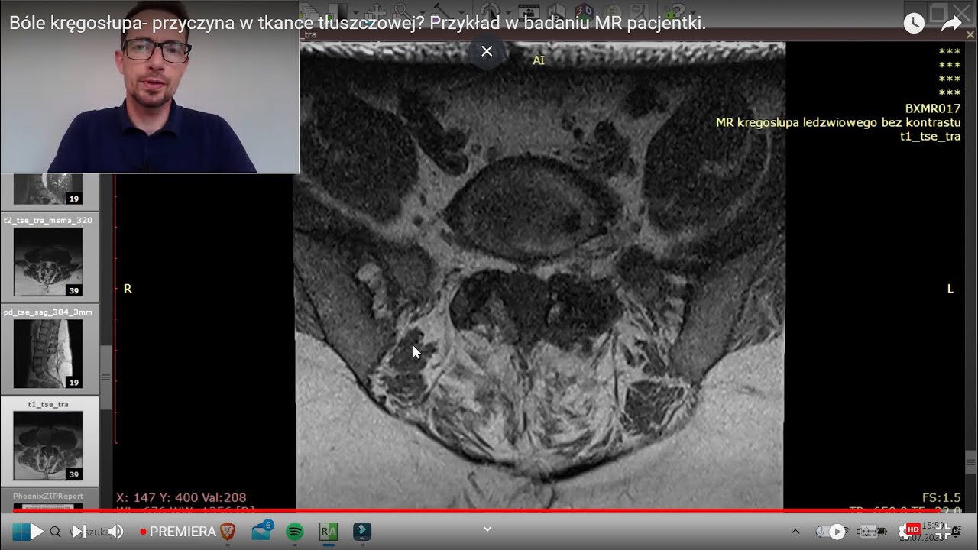Open the dark blue taskbar app icon
This screenshot has width=978, height=550.
click(x=362, y=532)
